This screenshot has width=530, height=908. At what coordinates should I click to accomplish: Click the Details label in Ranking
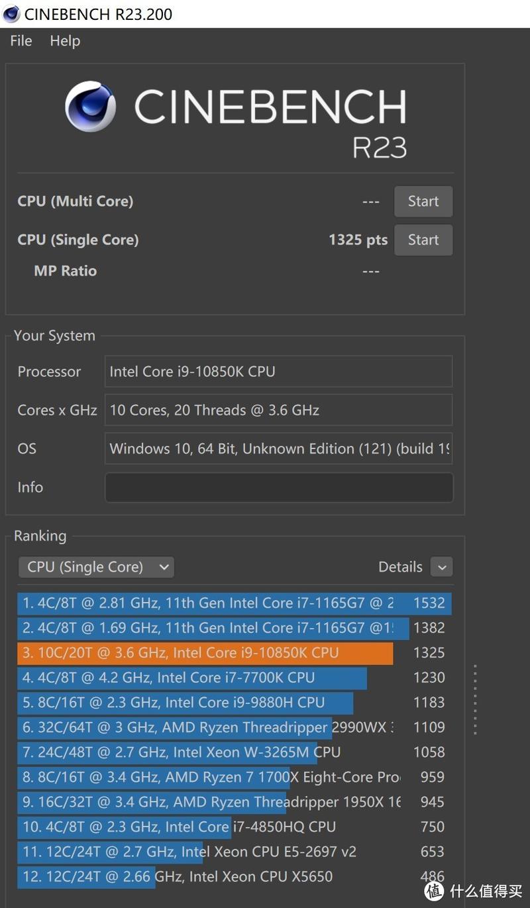click(x=400, y=567)
